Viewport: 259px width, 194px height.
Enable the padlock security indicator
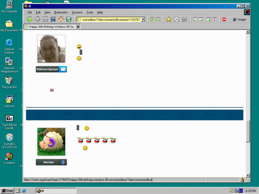[x=242, y=180]
